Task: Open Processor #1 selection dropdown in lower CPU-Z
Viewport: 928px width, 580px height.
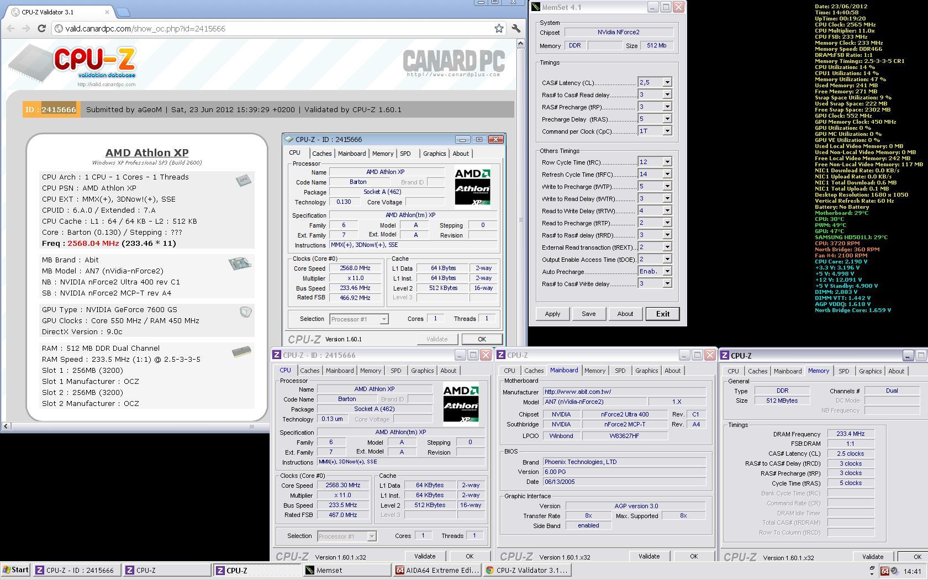Action: click(x=372, y=536)
